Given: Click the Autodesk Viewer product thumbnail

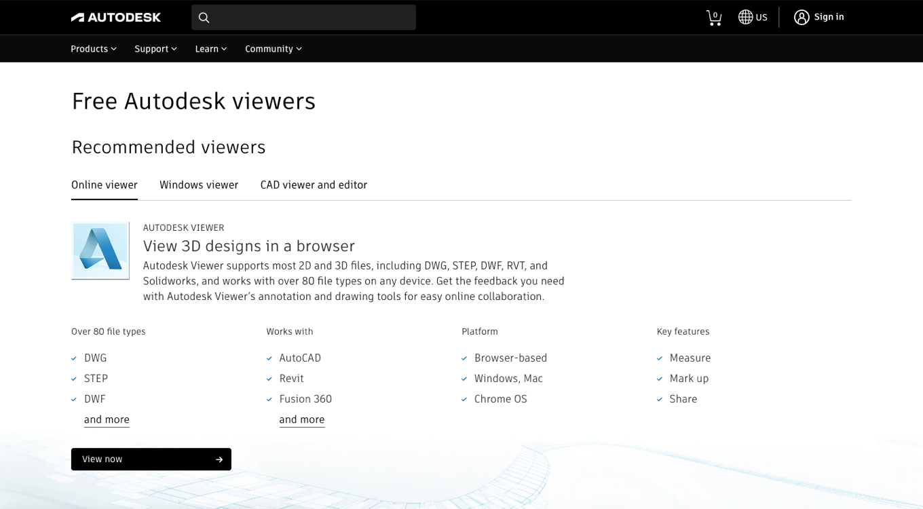Looking at the screenshot, I should [100, 250].
